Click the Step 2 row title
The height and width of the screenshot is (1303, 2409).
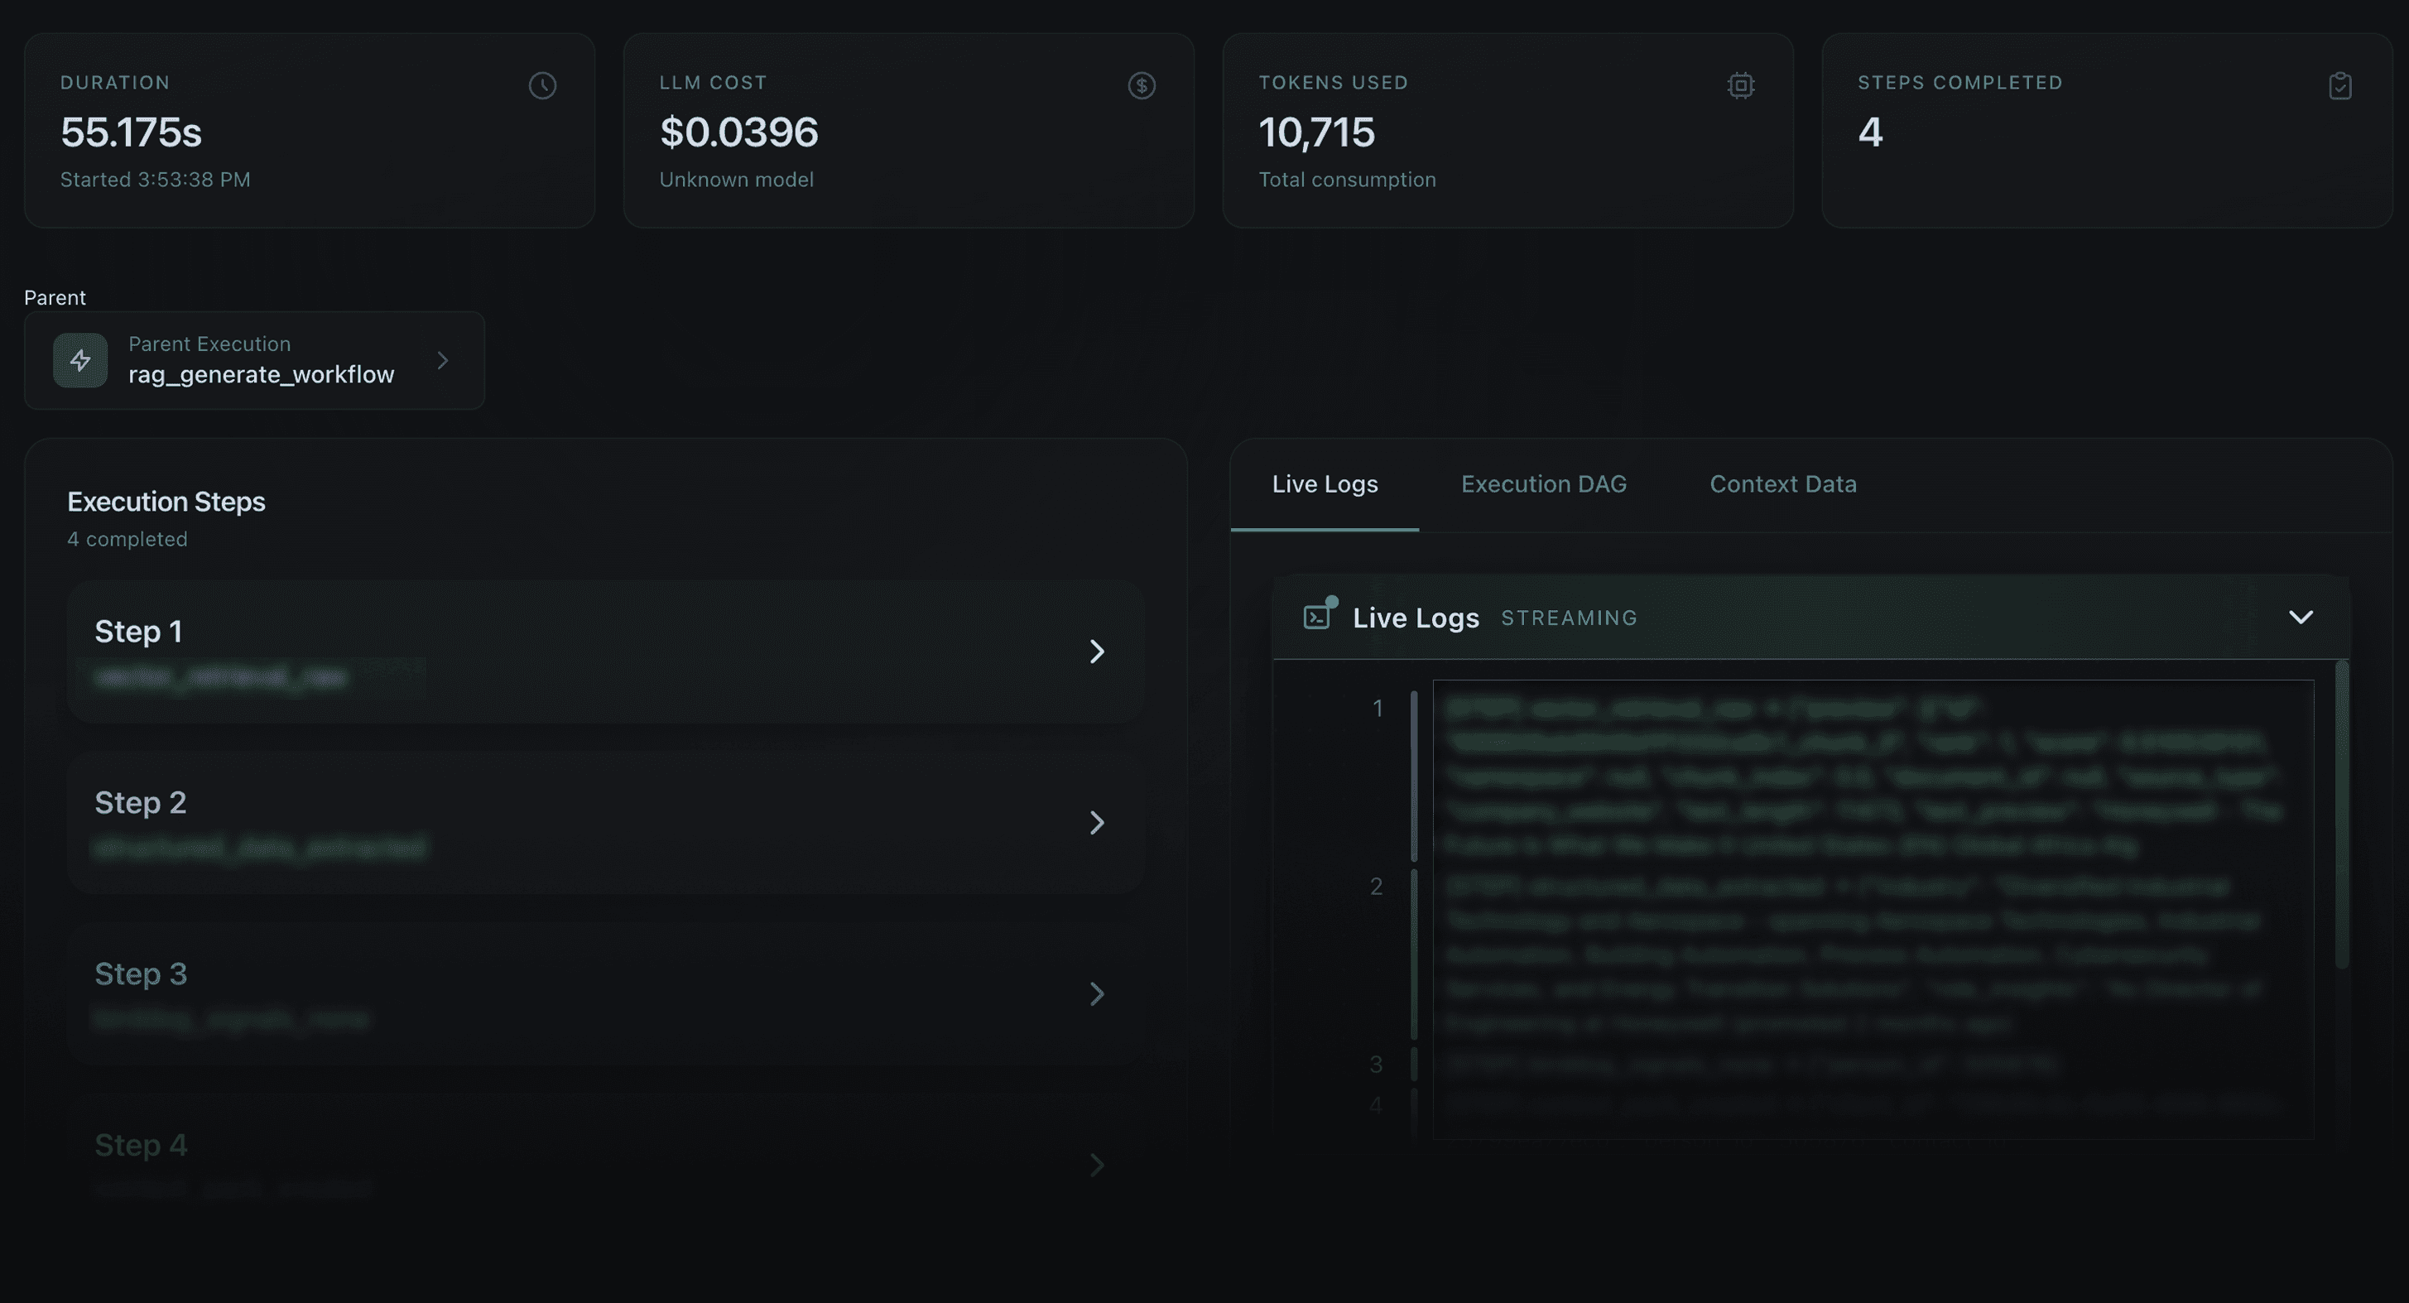coord(140,802)
